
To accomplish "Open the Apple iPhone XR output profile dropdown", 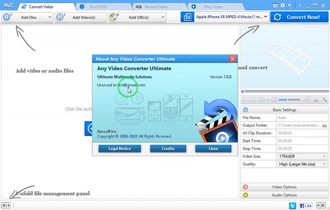I will (231, 17).
